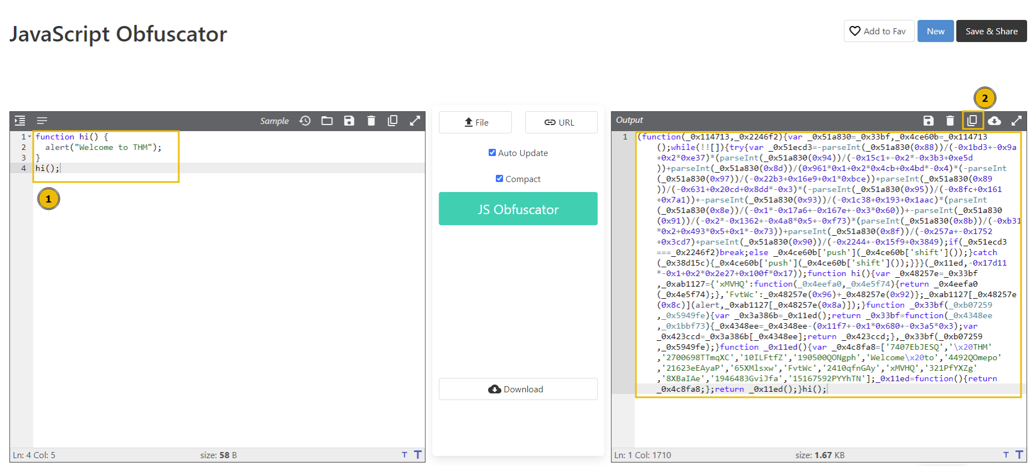Click the small T font icon under input editor
This screenshot has width=1031, height=467.
coord(404,455)
